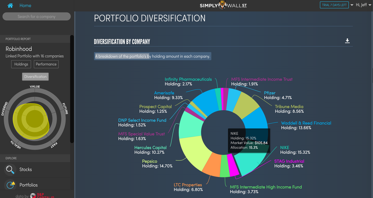Click the Pepsico chart label

point(149,161)
